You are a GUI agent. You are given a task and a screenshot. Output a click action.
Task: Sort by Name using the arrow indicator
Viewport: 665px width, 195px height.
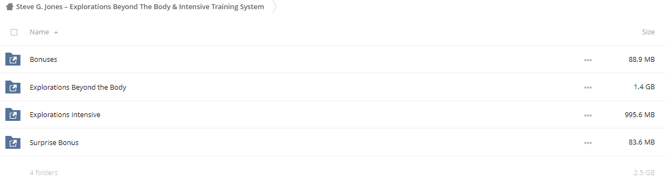pos(56,32)
